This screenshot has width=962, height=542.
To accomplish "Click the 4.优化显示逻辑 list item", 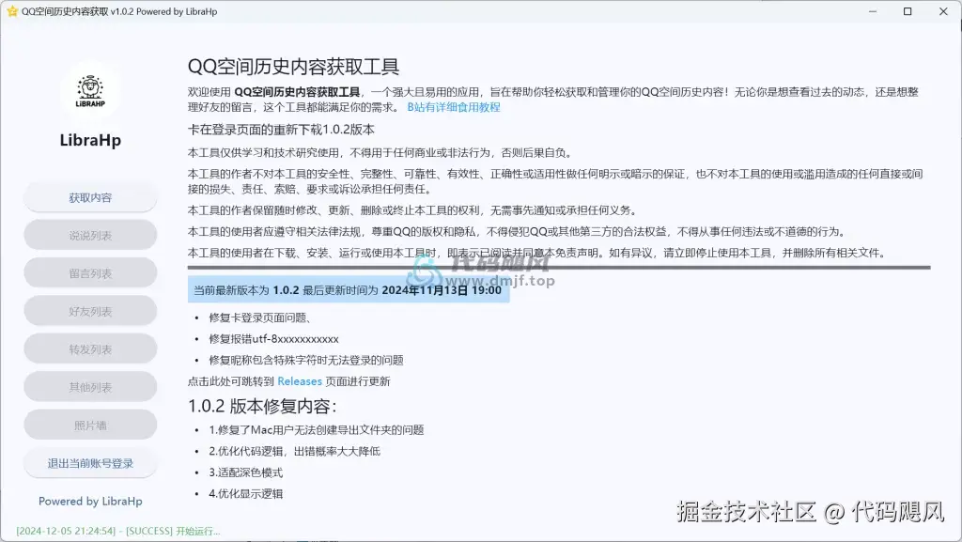I will coord(245,493).
